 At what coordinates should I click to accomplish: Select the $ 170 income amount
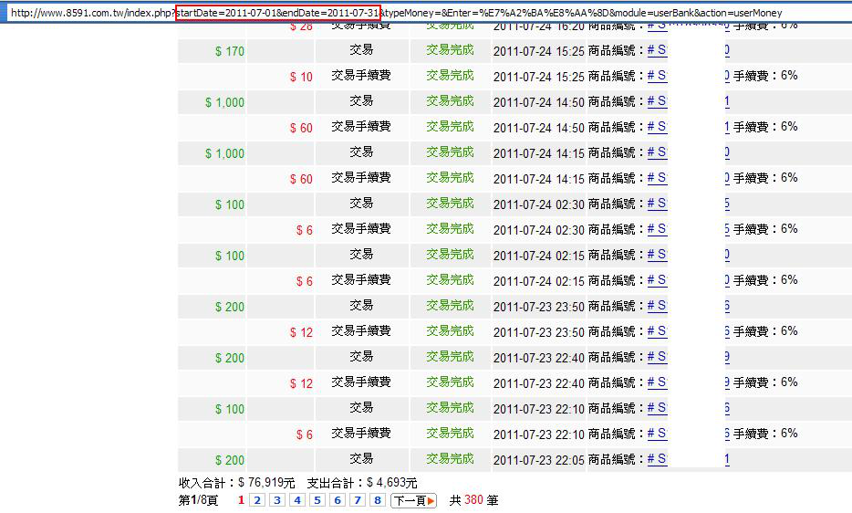(x=229, y=51)
